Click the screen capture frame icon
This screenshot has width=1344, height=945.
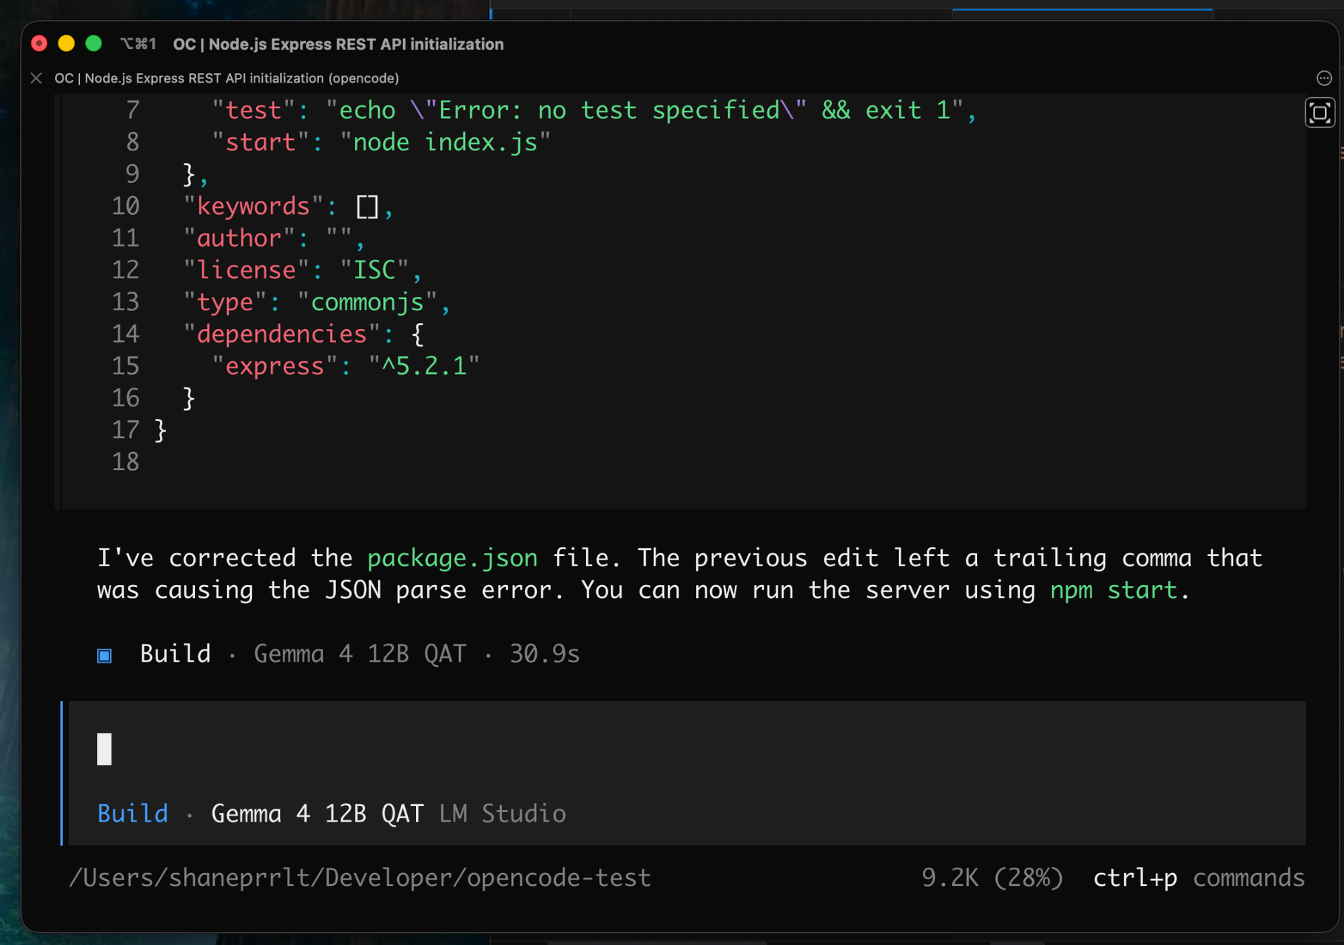point(1320,113)
